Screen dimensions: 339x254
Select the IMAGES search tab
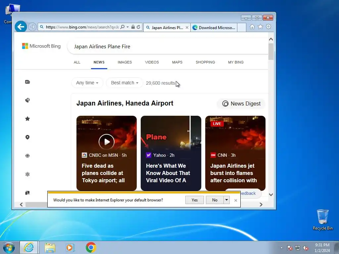125,62
